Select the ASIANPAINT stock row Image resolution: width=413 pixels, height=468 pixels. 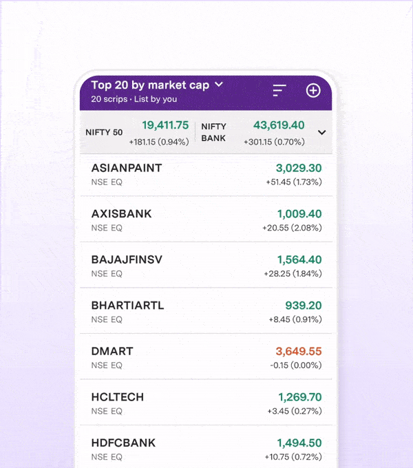pyautogui.click(x=206, y=175)
